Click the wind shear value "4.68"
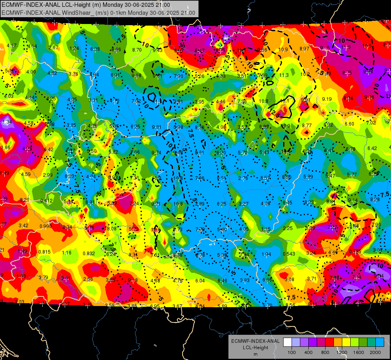The width and height of the screenshot is (391, 360). [x=155, y=280]
